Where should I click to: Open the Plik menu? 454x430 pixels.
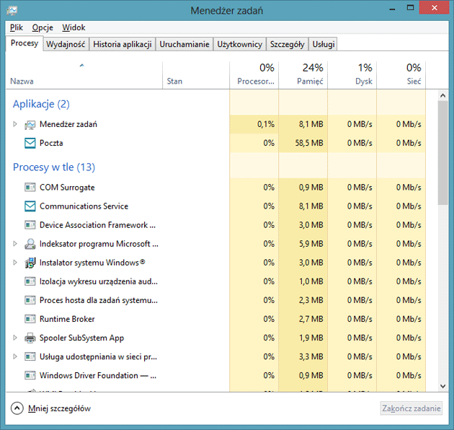16,27
